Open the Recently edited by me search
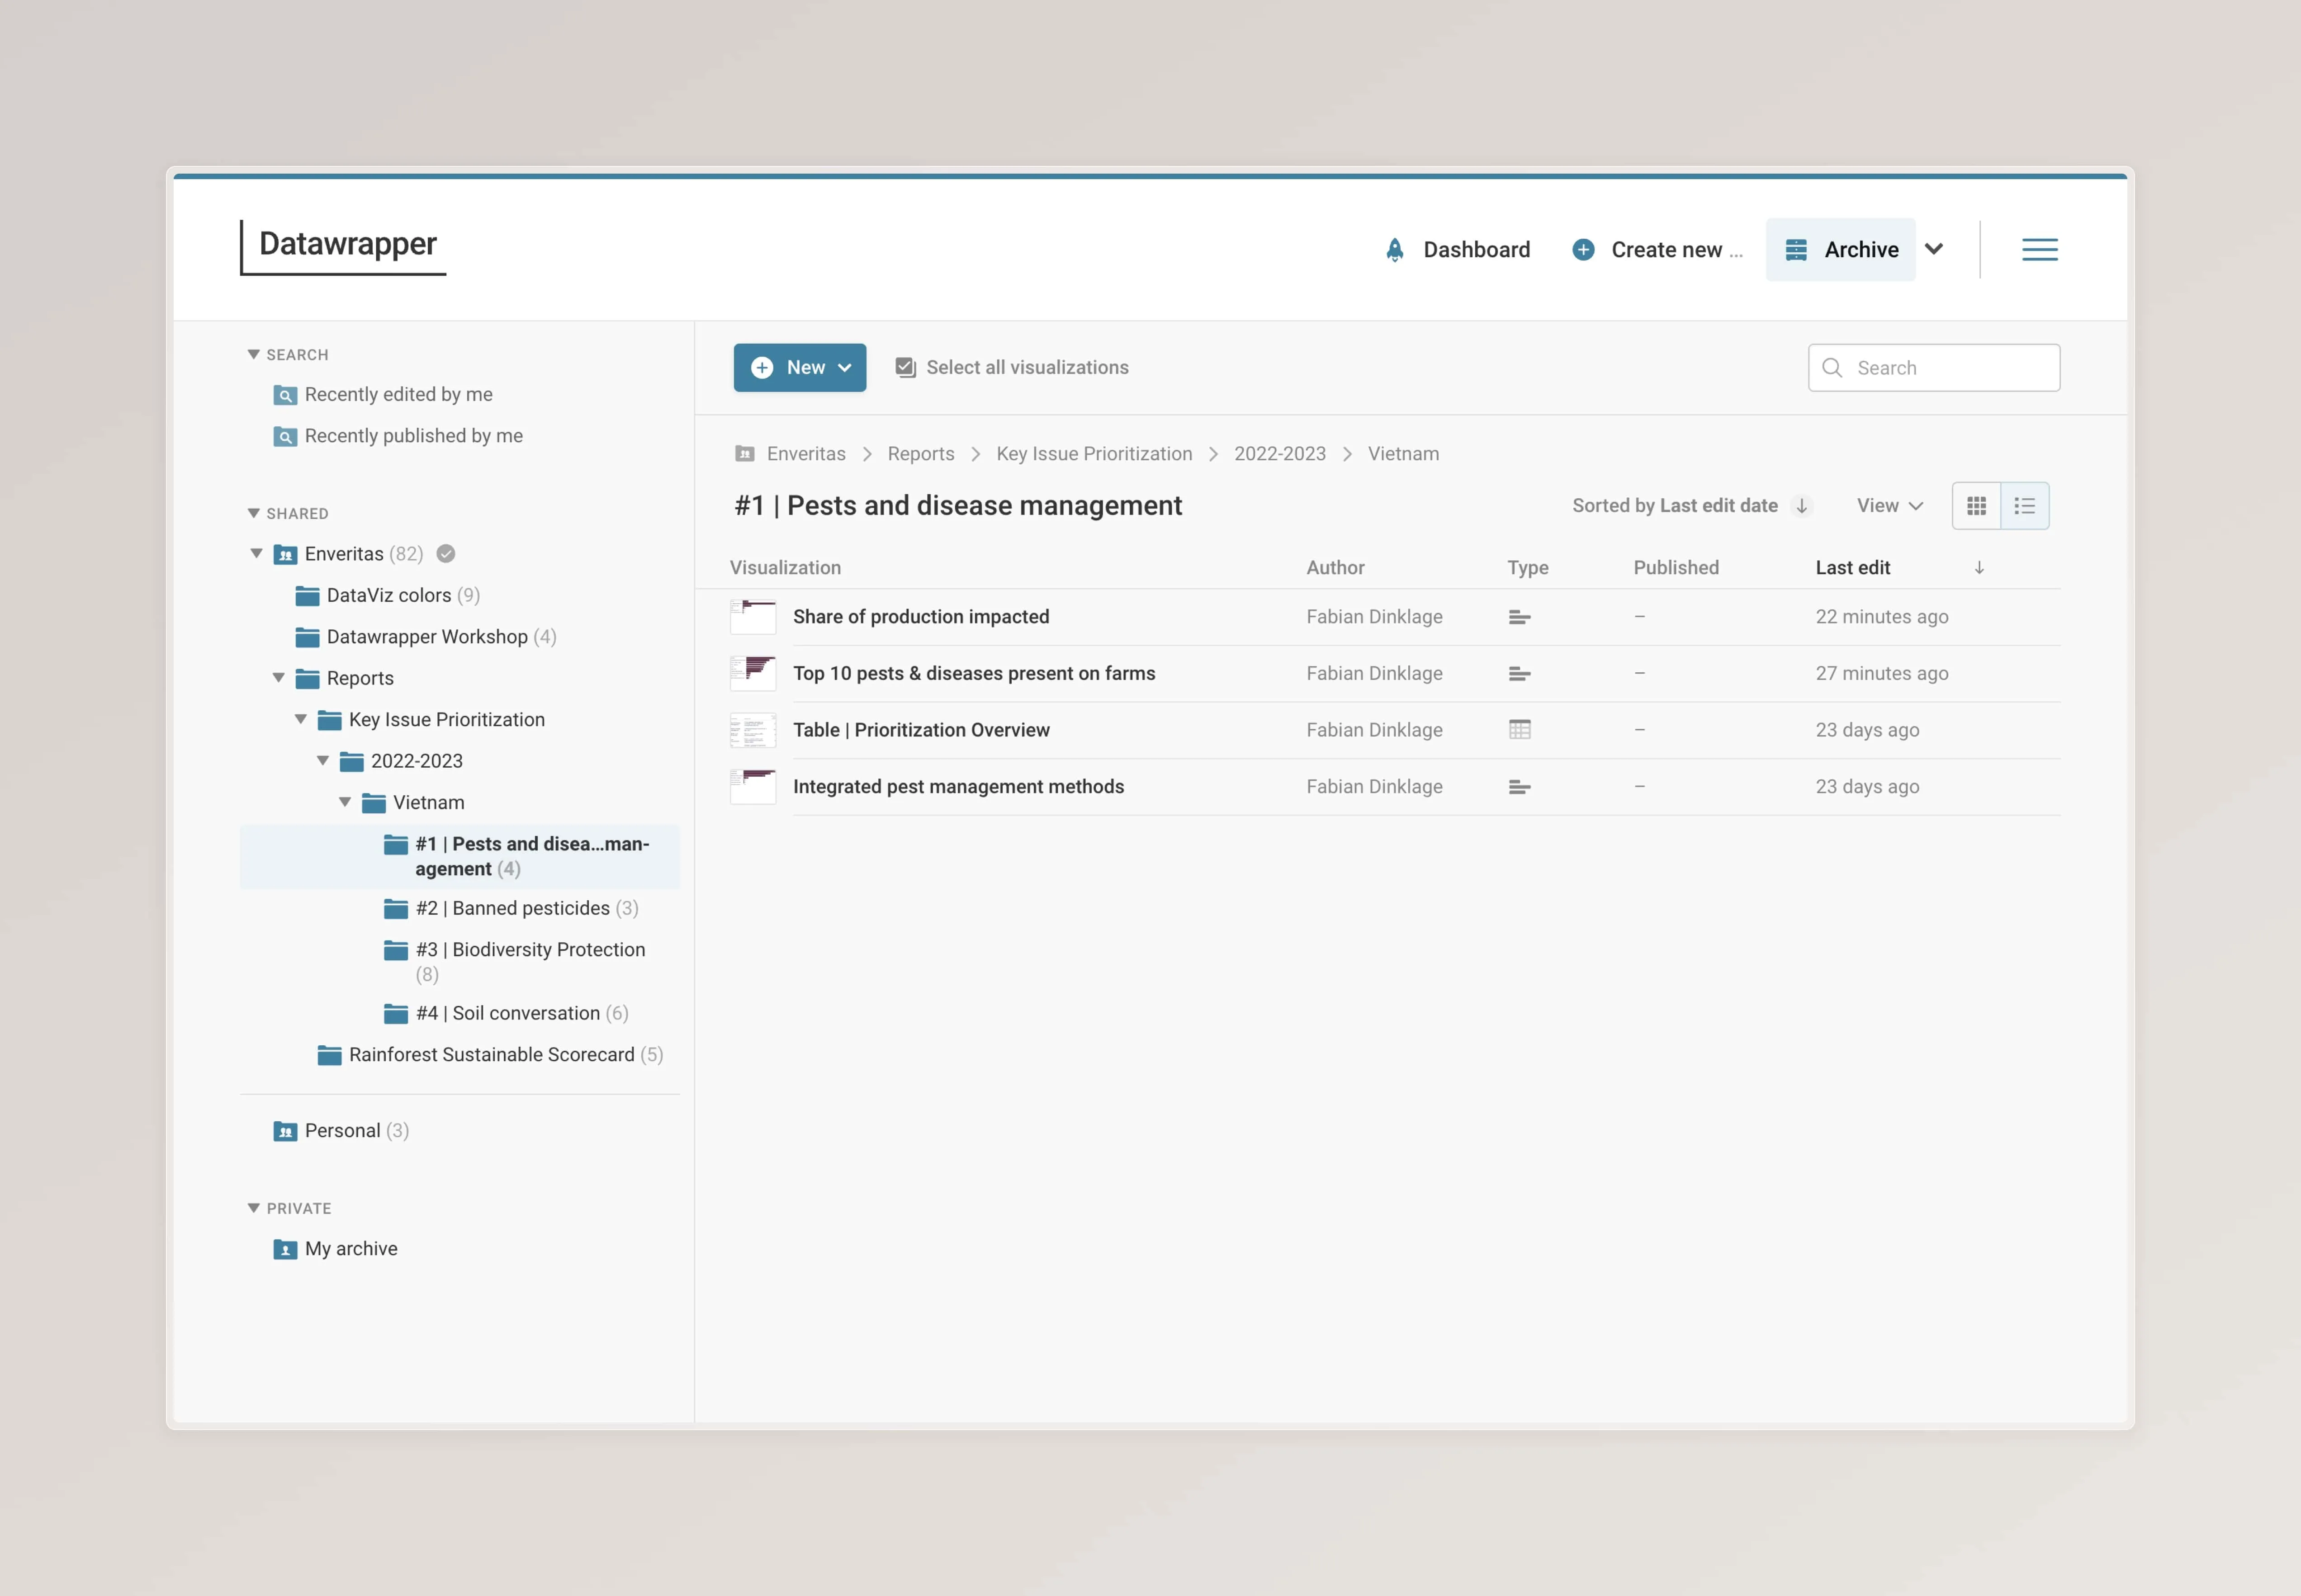This screenshot has width=2301, height=1596. click(x=398, y=394)
